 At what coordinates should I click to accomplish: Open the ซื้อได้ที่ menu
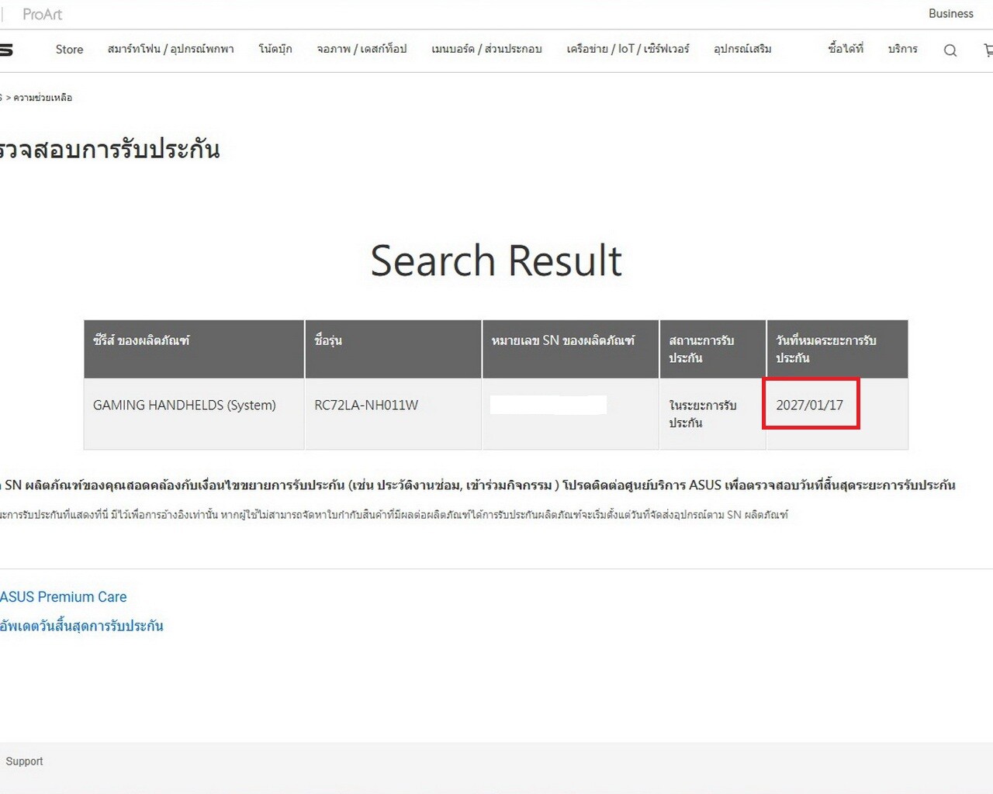pyautogui.click(x=846, y=49)
